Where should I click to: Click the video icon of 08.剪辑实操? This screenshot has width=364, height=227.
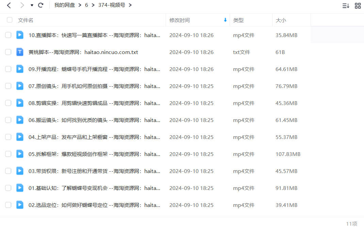tap(20, 103)
